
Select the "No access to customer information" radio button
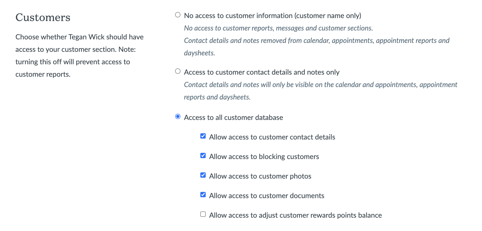pos(178,15)
